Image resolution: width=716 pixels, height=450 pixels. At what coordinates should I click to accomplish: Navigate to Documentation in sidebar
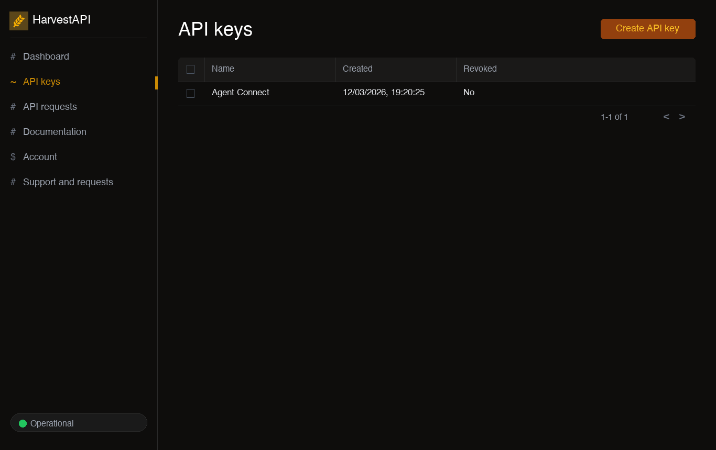pyautogui.click(x=55, y=132)
